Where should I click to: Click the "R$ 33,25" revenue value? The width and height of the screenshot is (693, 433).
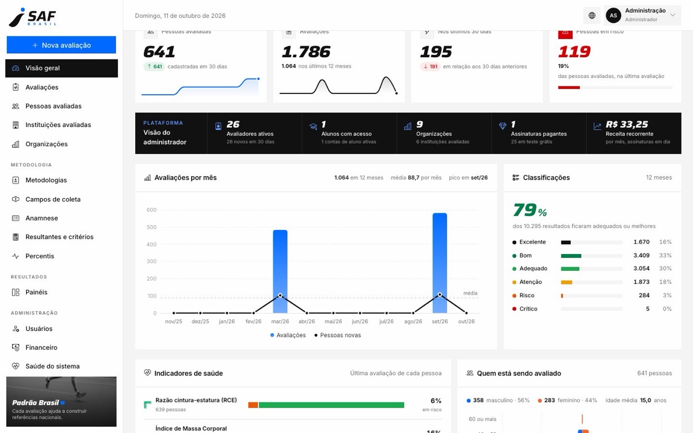coord(627,124)
